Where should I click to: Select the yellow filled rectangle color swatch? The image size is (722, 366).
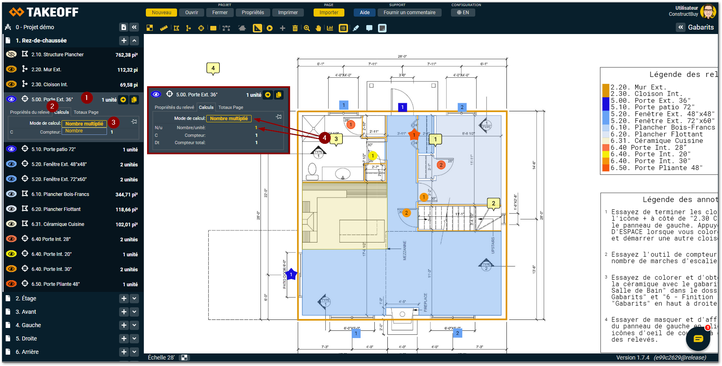(x=213, y=28)
